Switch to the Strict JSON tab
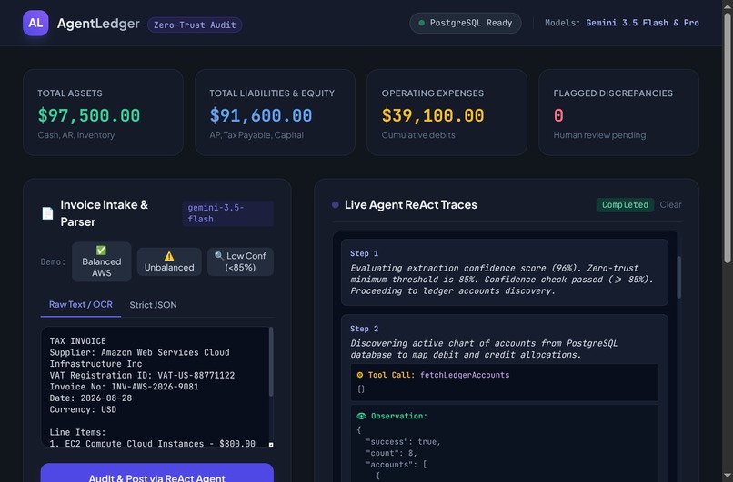733x482 pixels. click(154, 305)
